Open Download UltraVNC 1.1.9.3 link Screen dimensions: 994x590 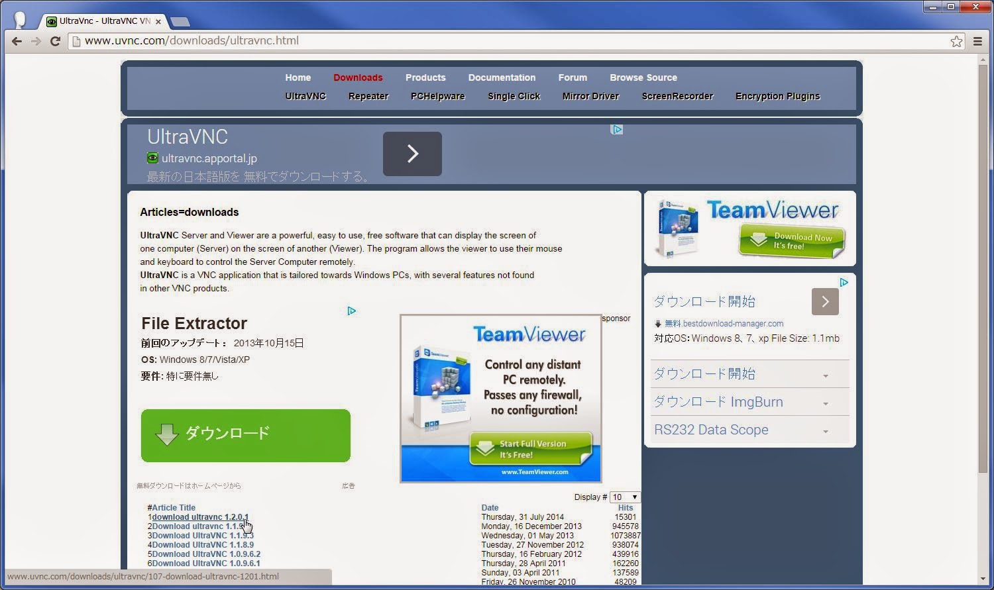coord(203,536)
